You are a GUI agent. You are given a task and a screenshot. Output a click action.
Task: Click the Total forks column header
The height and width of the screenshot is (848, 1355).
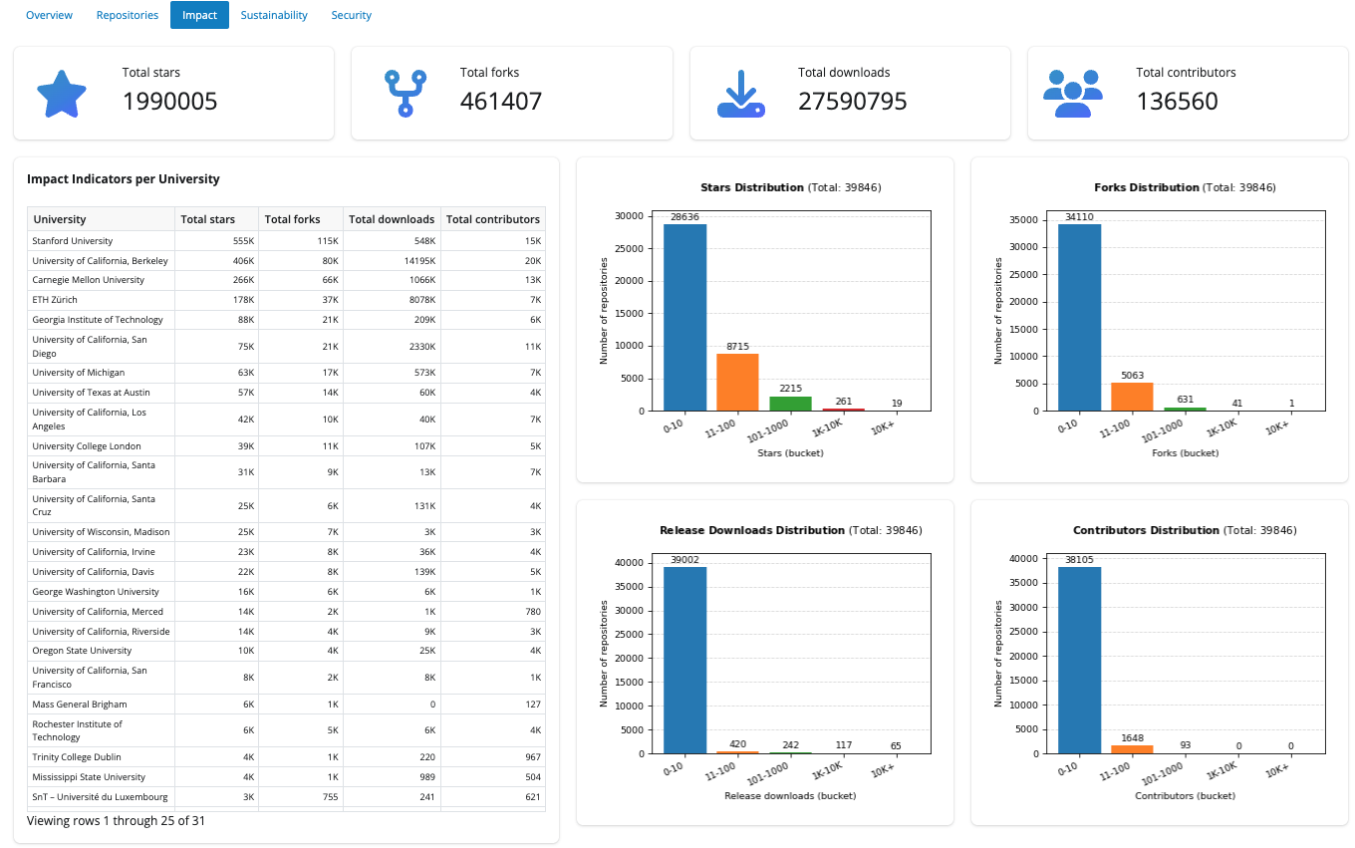click(292, 219)
